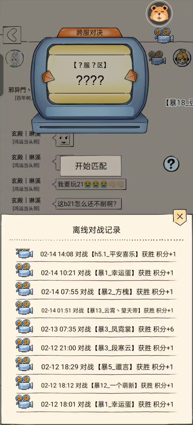The width and height of the screenshot is (193, 425).
Task: Tap the camera icon below the bear avatar
Action: (164, 35)
